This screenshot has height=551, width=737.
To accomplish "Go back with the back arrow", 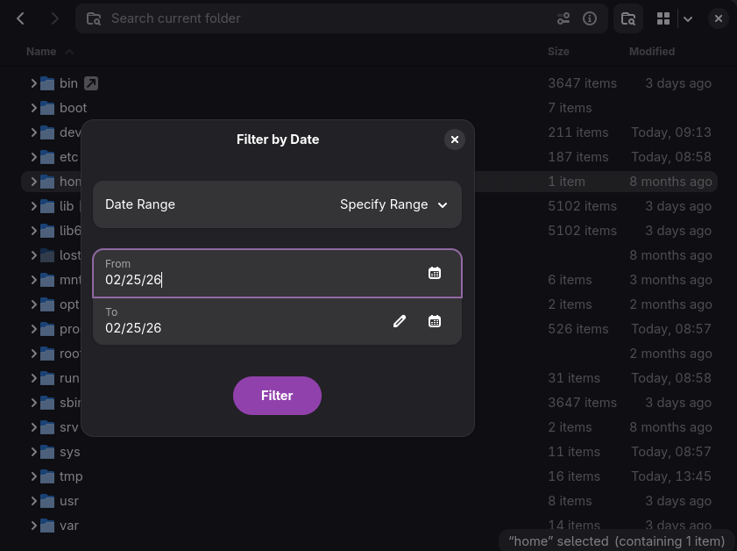I will pyautogui.click(x=20, y=18).
